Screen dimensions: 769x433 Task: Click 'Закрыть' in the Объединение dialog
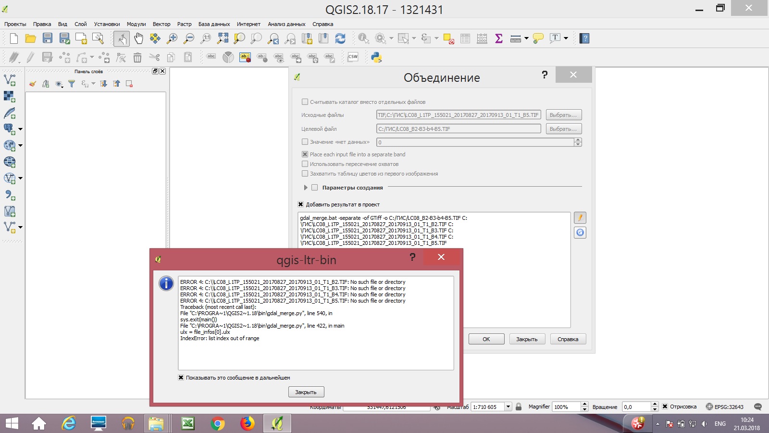tap(527, 339)
